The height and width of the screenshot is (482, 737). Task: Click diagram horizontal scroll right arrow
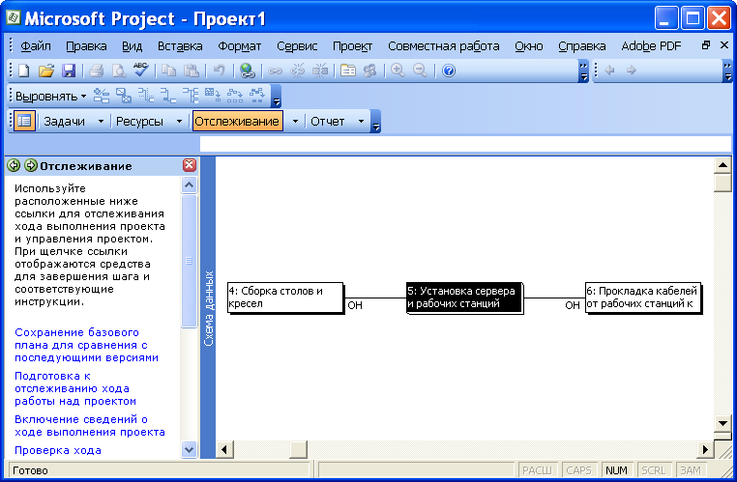[705, 449]
